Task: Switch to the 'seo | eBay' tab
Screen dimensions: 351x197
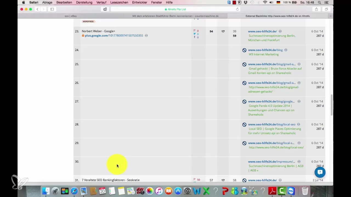Action: pos(71,16)
